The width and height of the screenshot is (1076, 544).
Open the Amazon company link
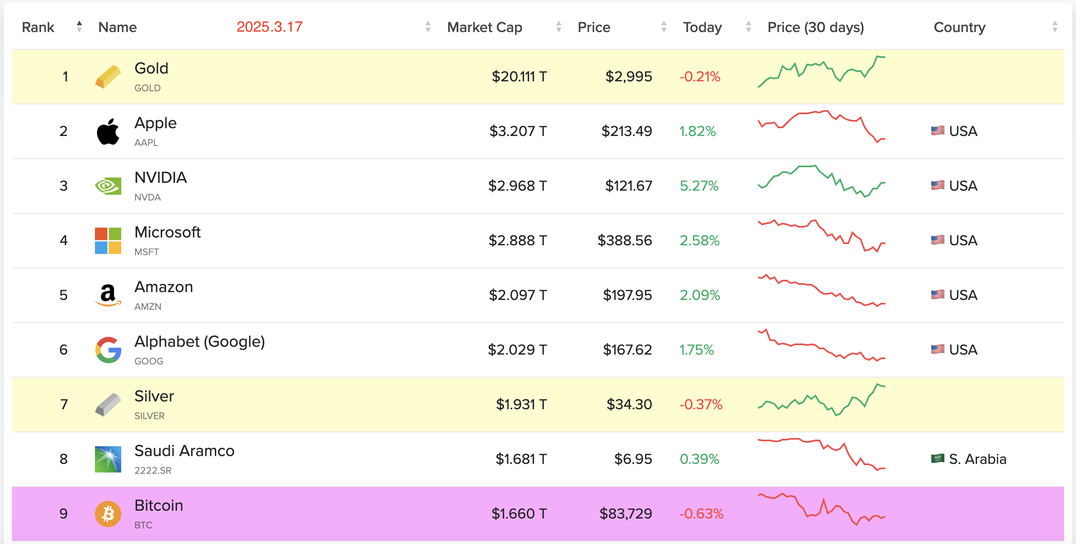163,287
